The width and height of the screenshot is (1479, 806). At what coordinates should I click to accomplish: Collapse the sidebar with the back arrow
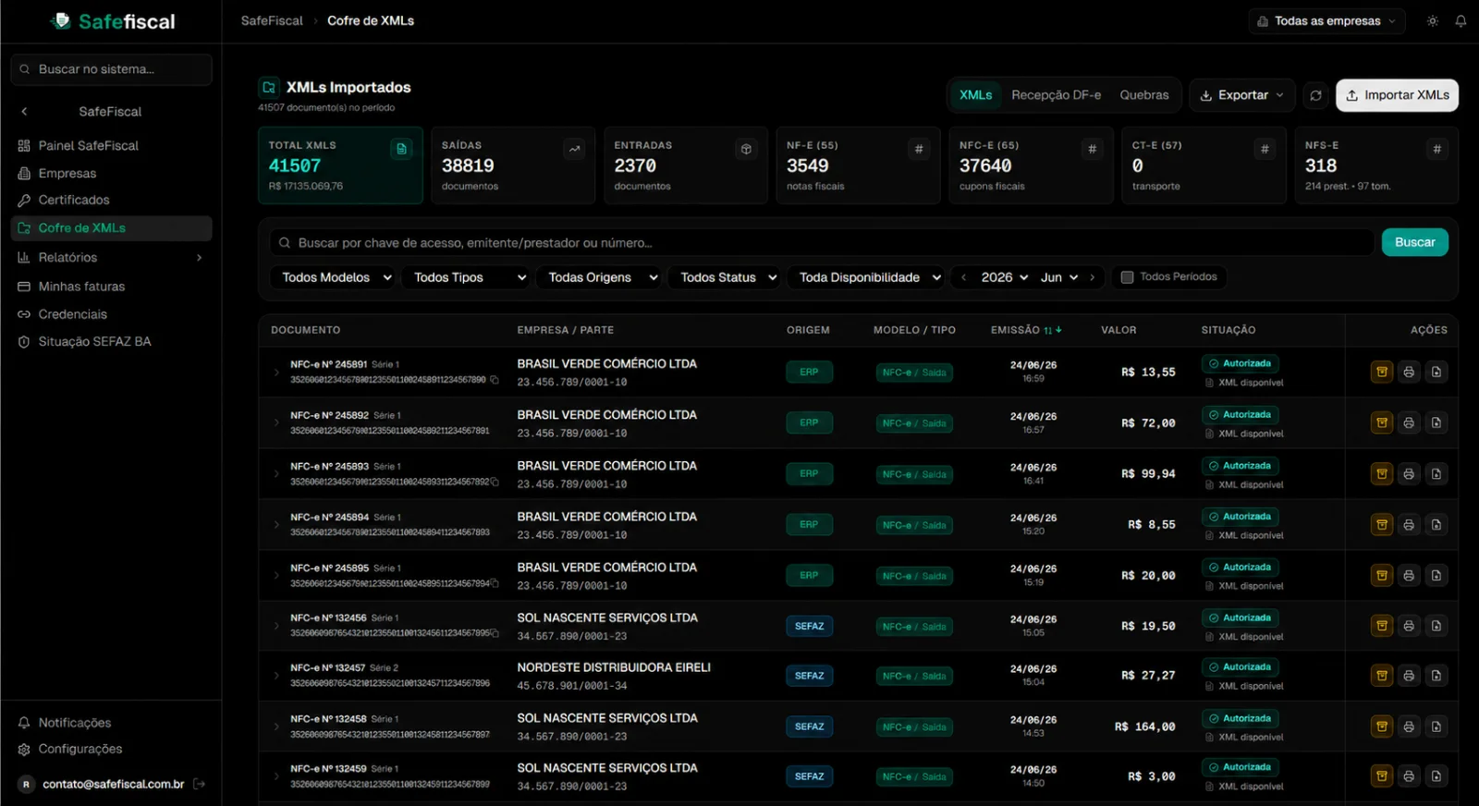(24, 111)
